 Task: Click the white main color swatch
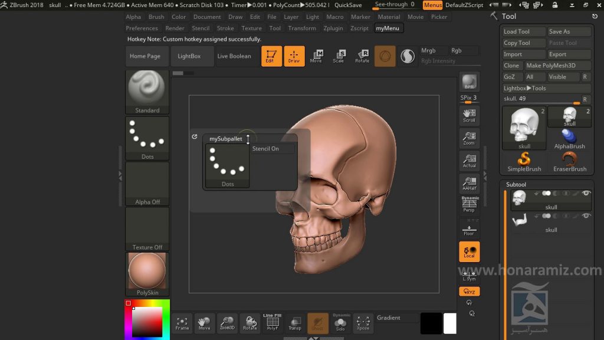point(450,323)
